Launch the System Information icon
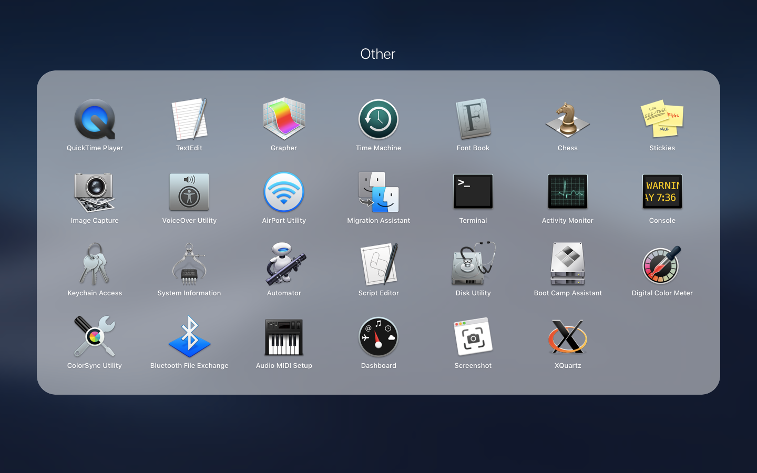757x473 pixels. [189, 264]
